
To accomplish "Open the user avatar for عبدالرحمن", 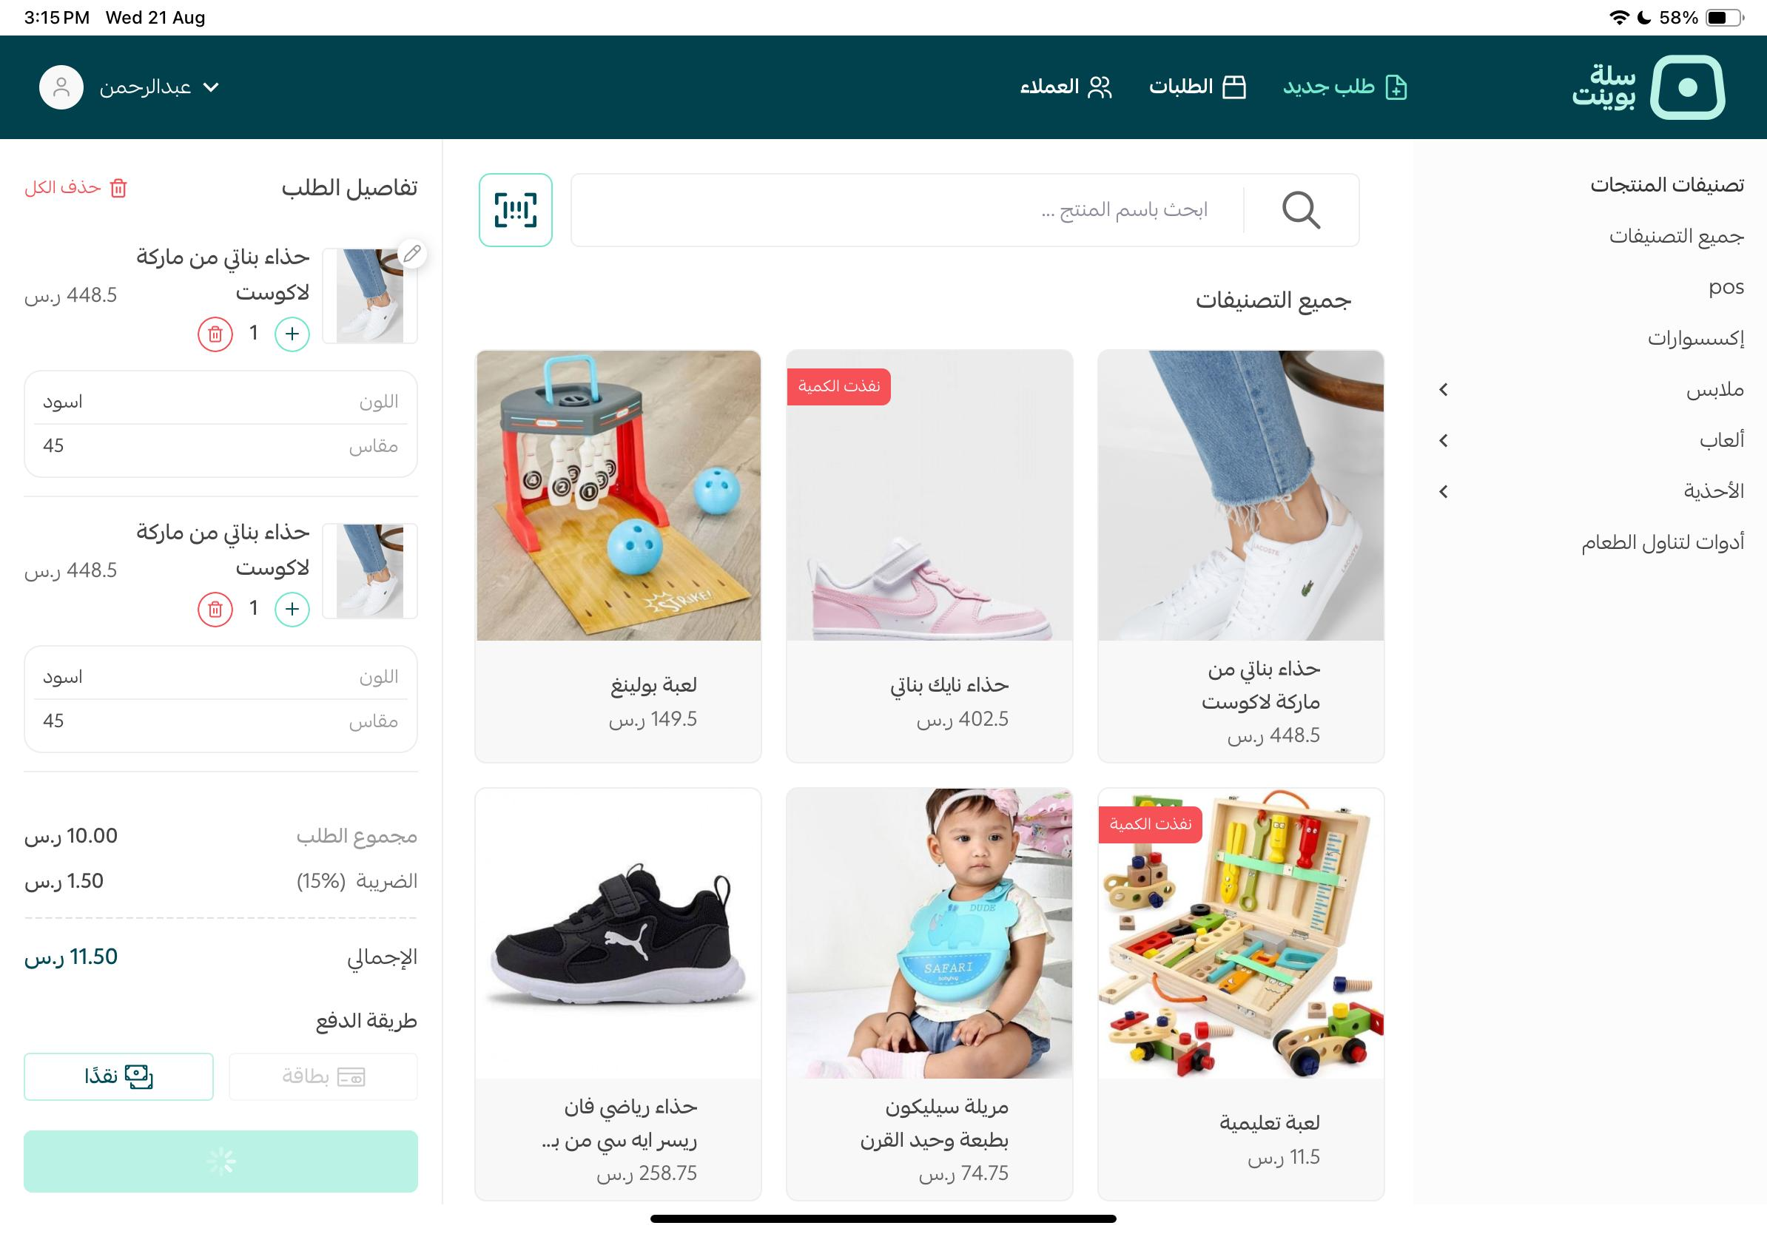I will click(61, 87).
